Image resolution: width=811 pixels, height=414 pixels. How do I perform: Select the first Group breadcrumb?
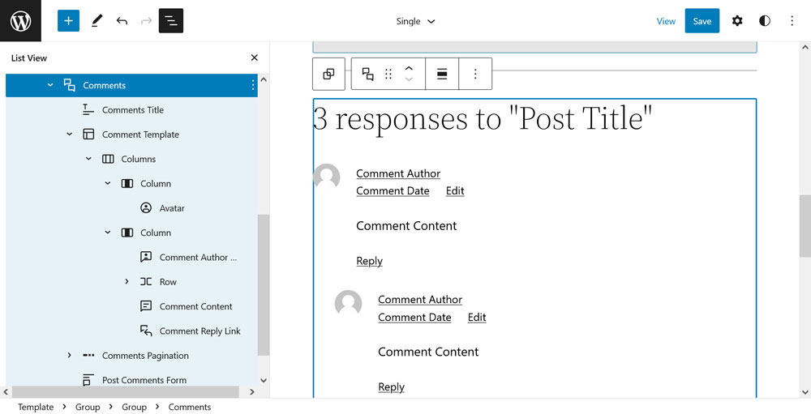(x=88, y=408)
